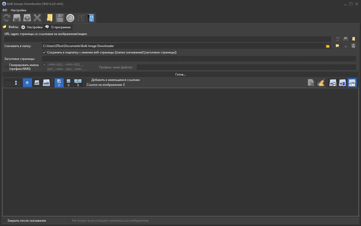Click the URL address input field
Image resolution: width=361 pixels, height=226 pixels.
tap(167, 39)
